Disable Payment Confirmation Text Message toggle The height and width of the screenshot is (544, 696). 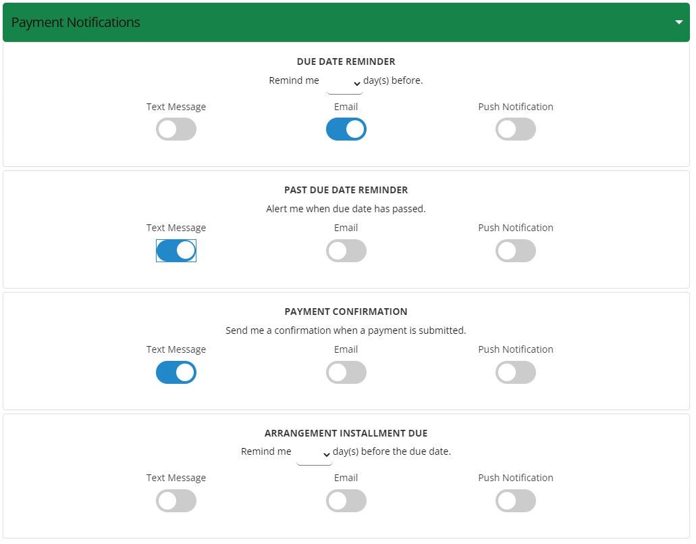(176, 372)
